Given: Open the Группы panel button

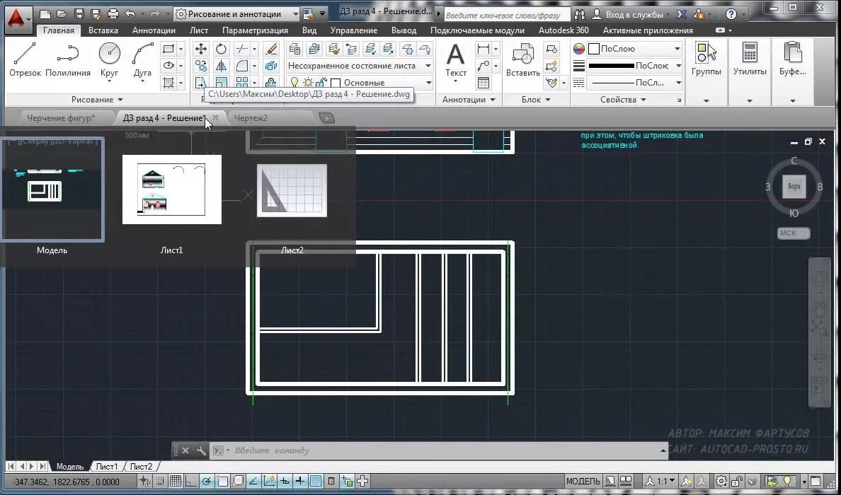Looking at the screenshot, I should (706, 60).
